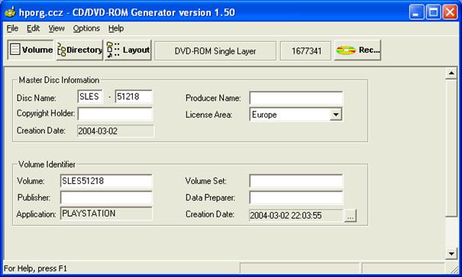Open the Edit menu
Image resolution: width=462 pixels, height=277 pixels.
[34, 28]
